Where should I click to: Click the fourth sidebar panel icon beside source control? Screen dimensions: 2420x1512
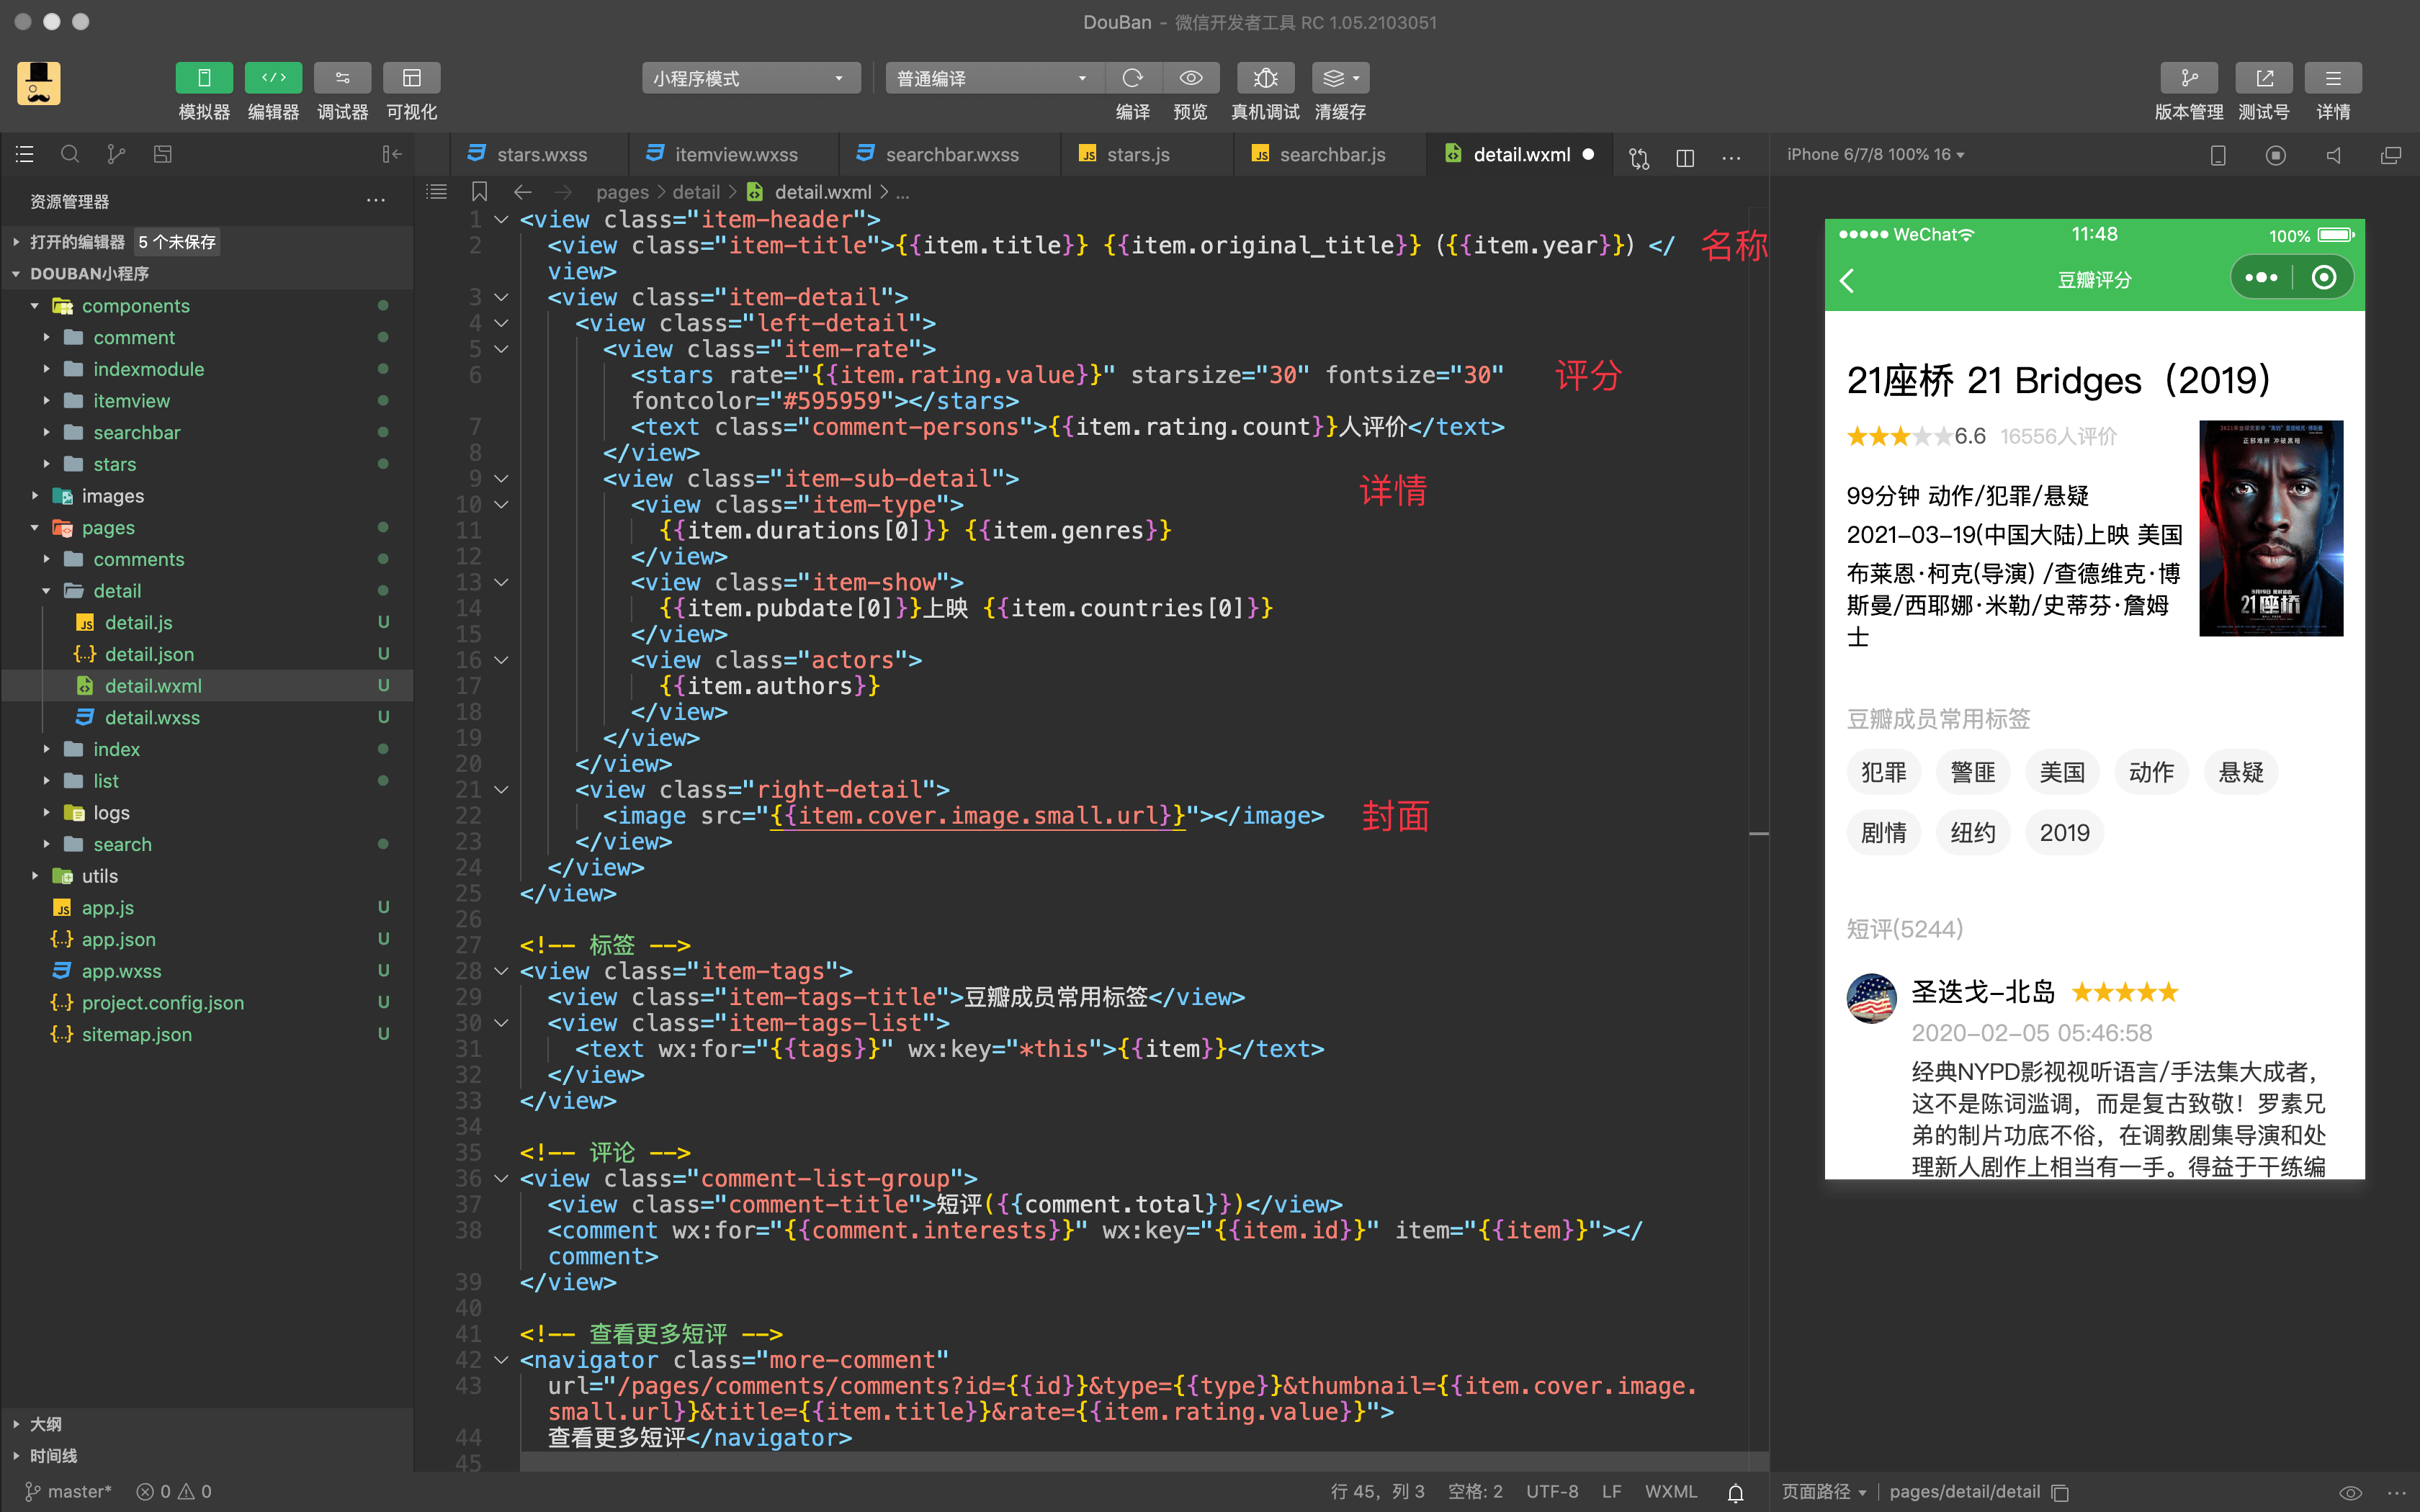[163, 154]
